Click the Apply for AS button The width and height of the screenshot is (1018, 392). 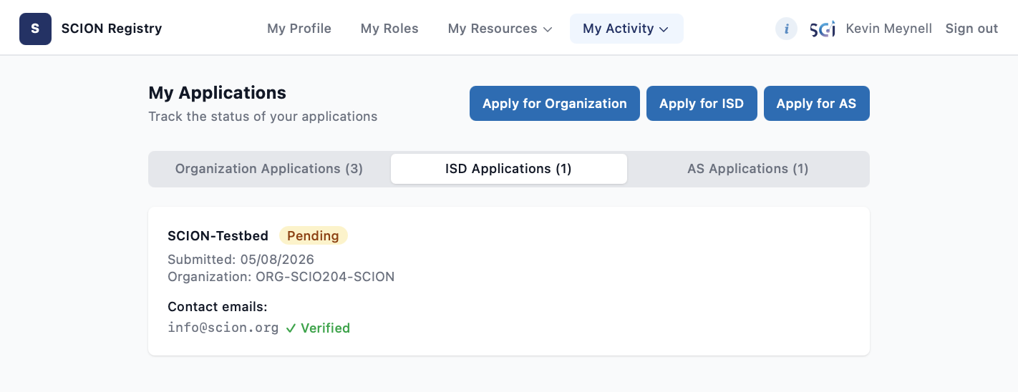[817, 104]
